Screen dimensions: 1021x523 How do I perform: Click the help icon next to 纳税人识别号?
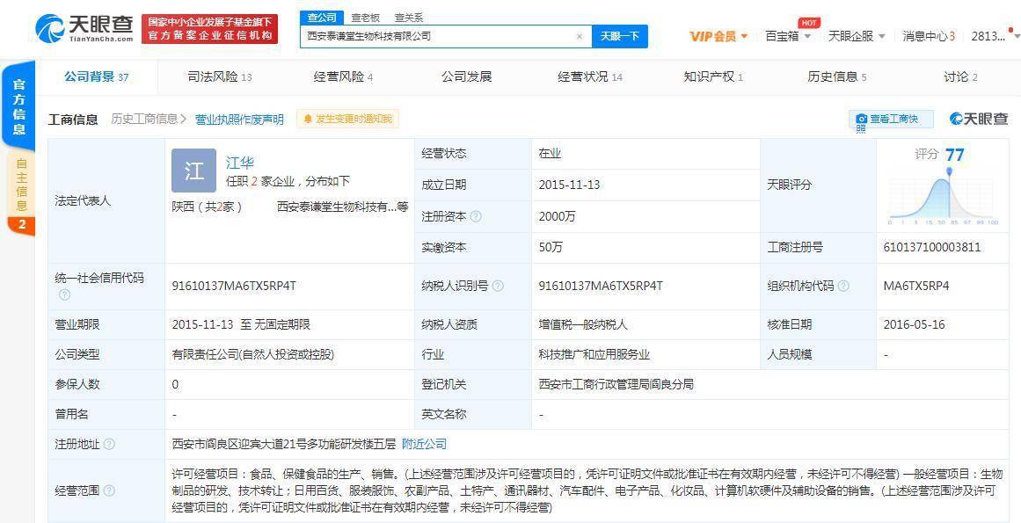[x=498, y=287]
